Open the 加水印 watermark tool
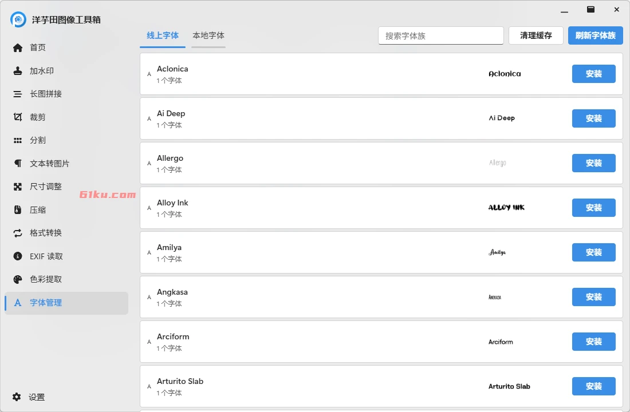Image resolution: width=630 pixels, height=412 pixels. [42, 71]
